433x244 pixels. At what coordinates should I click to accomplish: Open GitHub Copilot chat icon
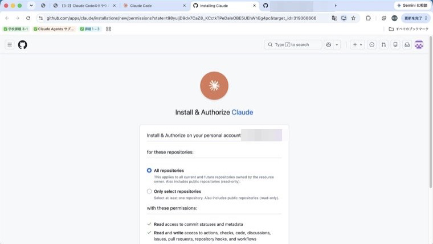point(329,45)
